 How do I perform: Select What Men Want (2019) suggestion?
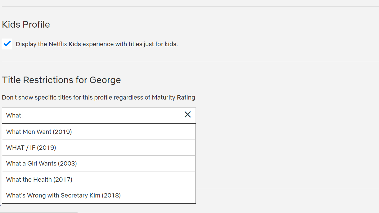point(99,132)
